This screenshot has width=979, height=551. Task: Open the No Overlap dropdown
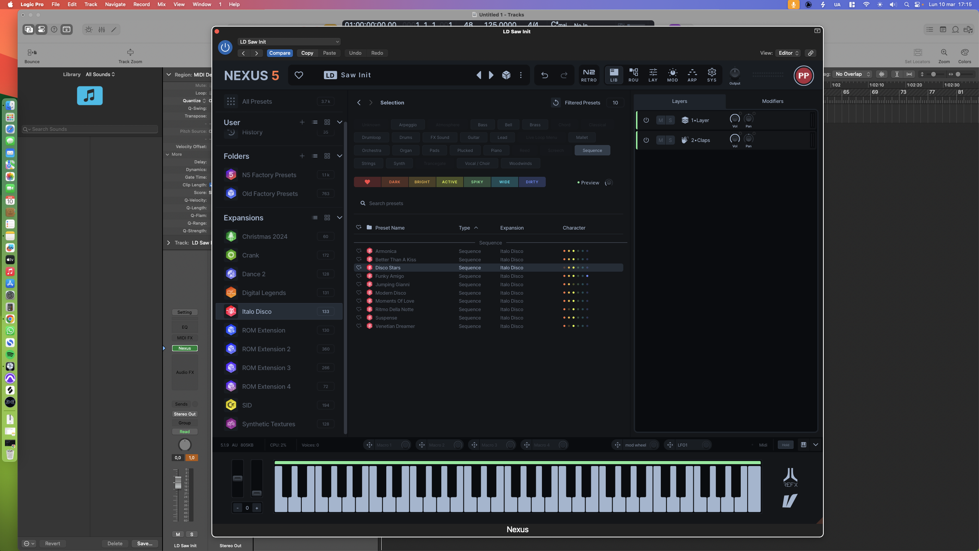pyautogui.click(x=852, y=74)
